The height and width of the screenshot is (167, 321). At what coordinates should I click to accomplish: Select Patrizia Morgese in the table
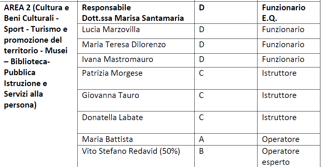pyautogui.click(x=112, y=73)
